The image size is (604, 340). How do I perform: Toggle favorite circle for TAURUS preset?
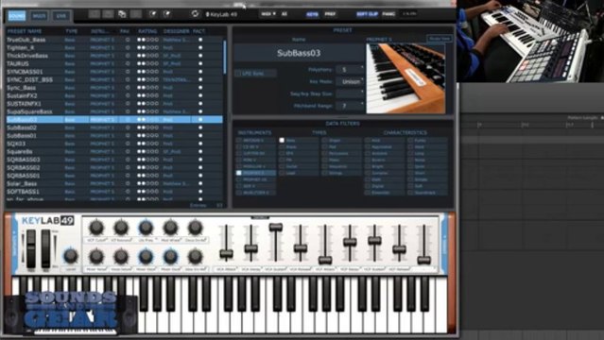tap(128, 63)
